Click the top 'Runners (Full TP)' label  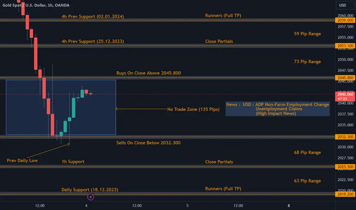tap(223, 15)
